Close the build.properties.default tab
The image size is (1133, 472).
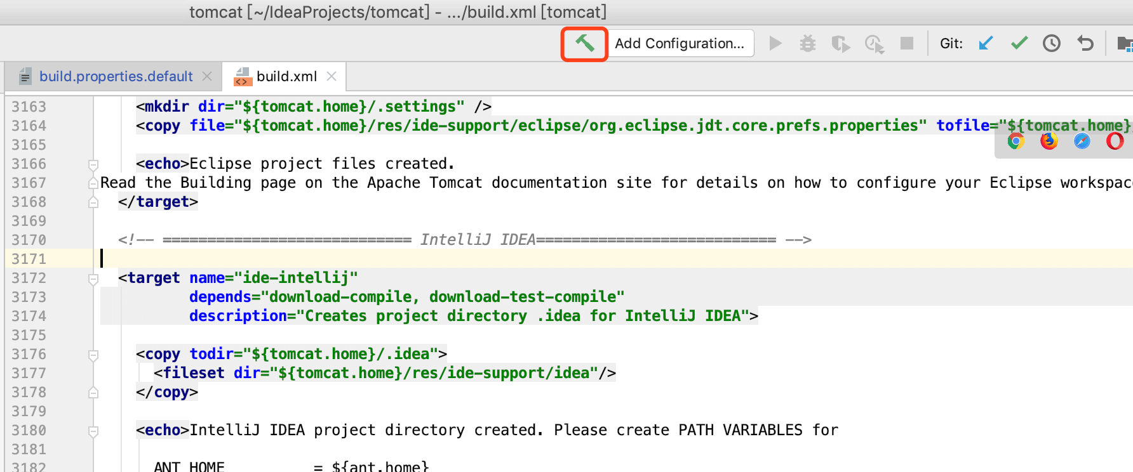click(207, 76)
